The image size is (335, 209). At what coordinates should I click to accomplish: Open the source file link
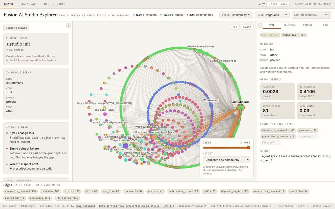267,161
